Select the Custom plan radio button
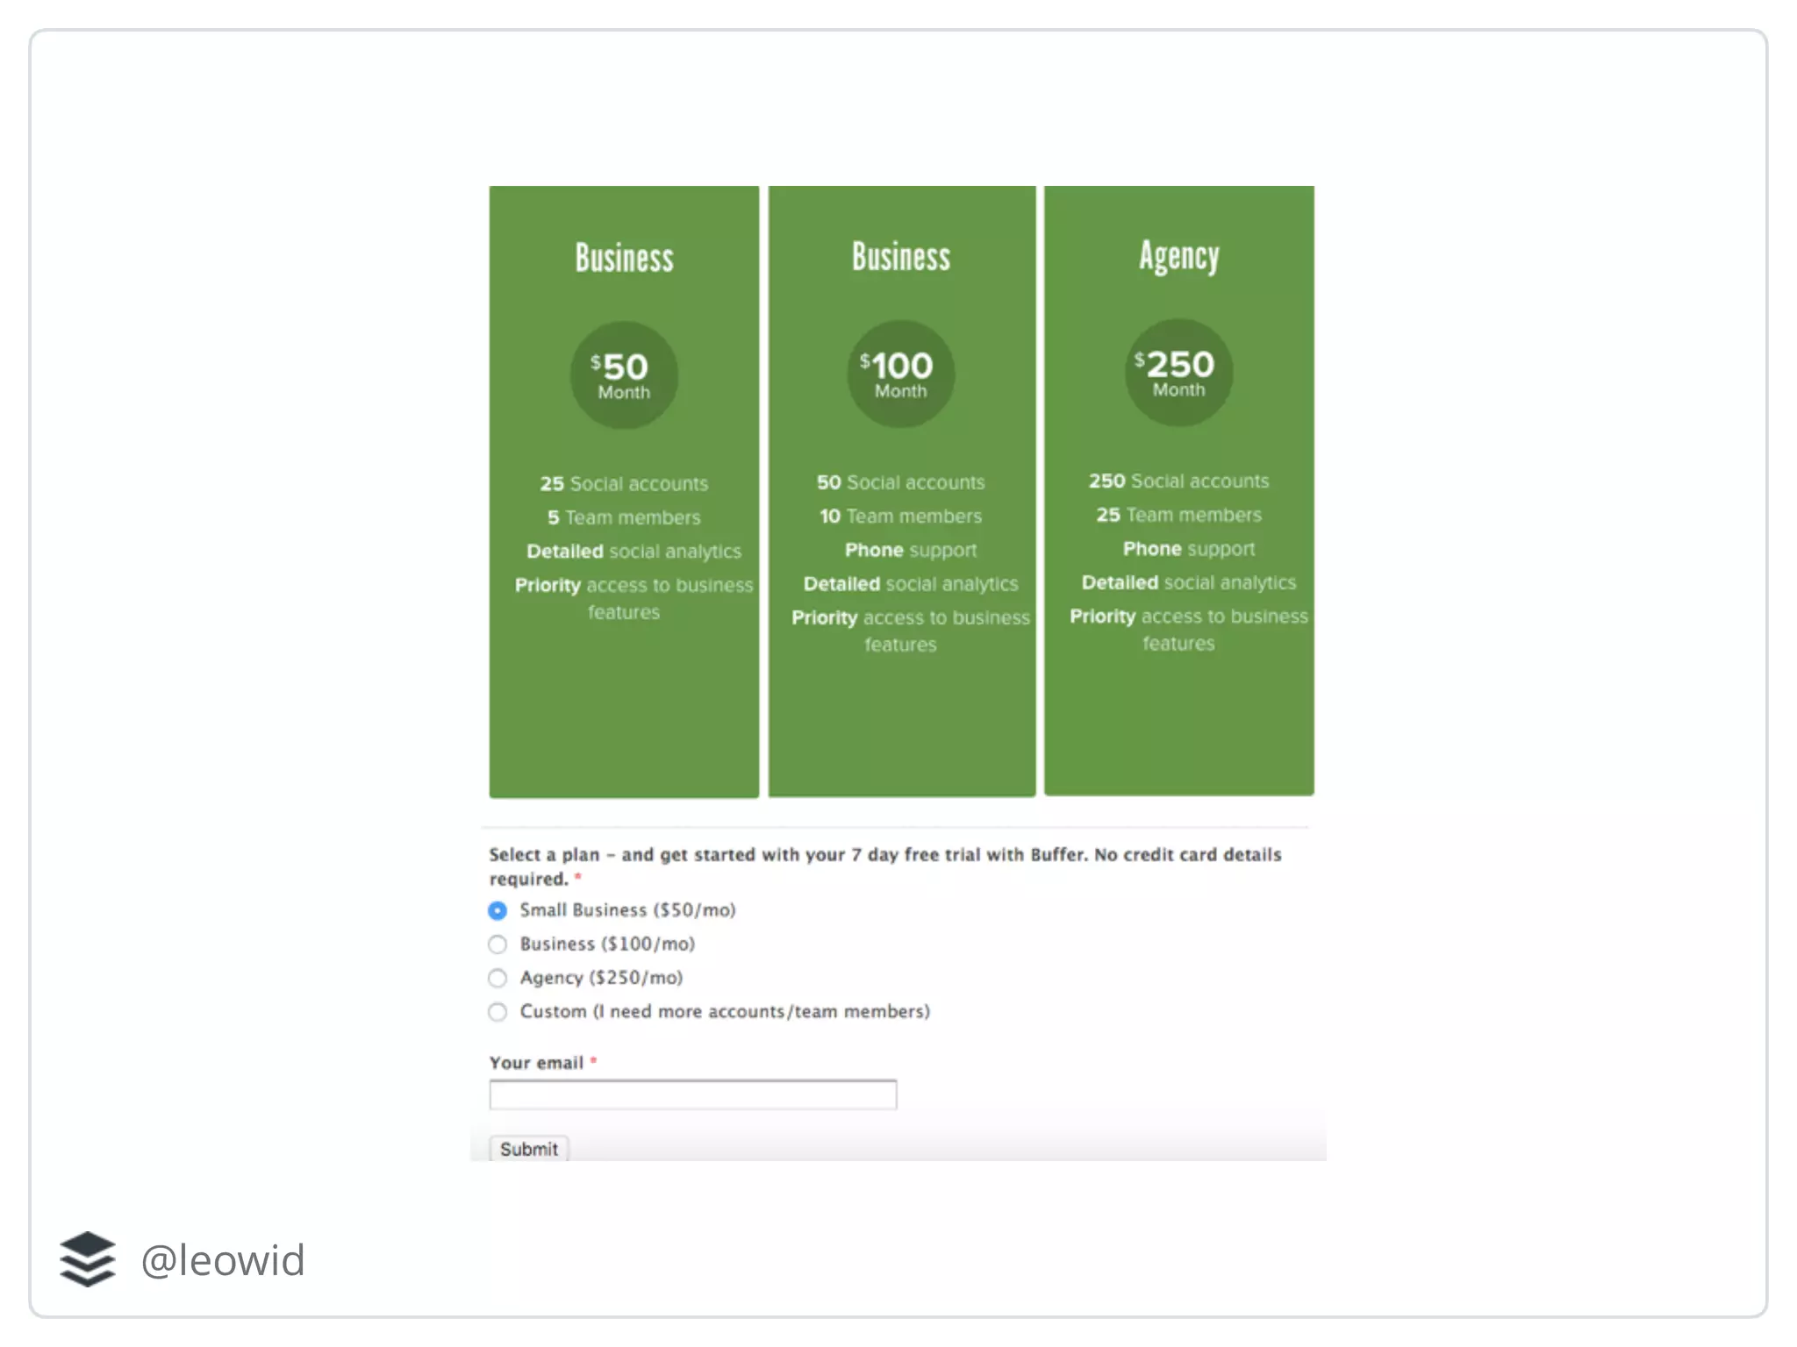This screenshot has height=1347, width=1797. coord(498,1012)
